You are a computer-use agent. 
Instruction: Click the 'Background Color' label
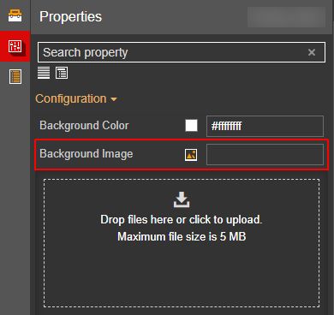pos(84,126)
